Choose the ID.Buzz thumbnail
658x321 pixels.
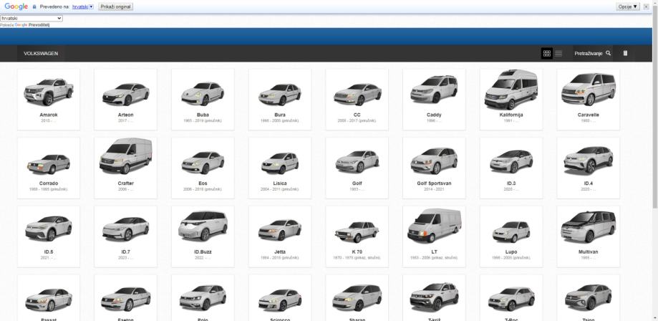coord(203,226)
